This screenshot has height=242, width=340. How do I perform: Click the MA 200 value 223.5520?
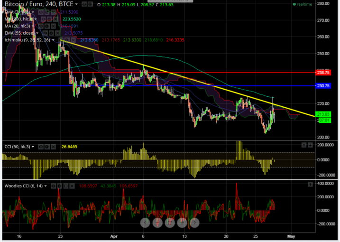pyautogui.click(x=72, y=19)
